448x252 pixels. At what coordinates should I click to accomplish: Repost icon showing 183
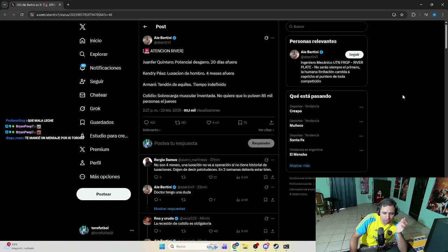coord(181,122)
